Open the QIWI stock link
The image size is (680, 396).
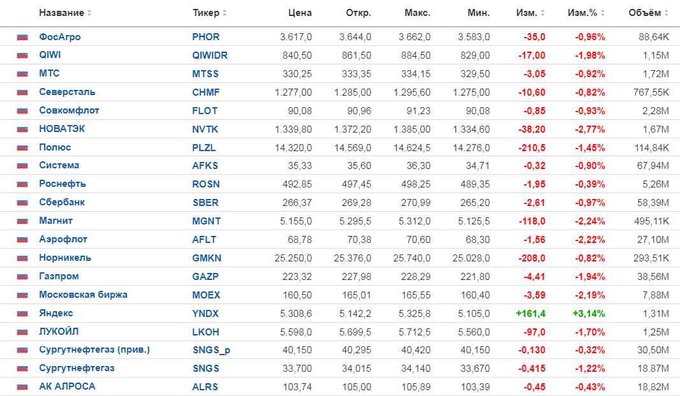[x=50, y=55]
